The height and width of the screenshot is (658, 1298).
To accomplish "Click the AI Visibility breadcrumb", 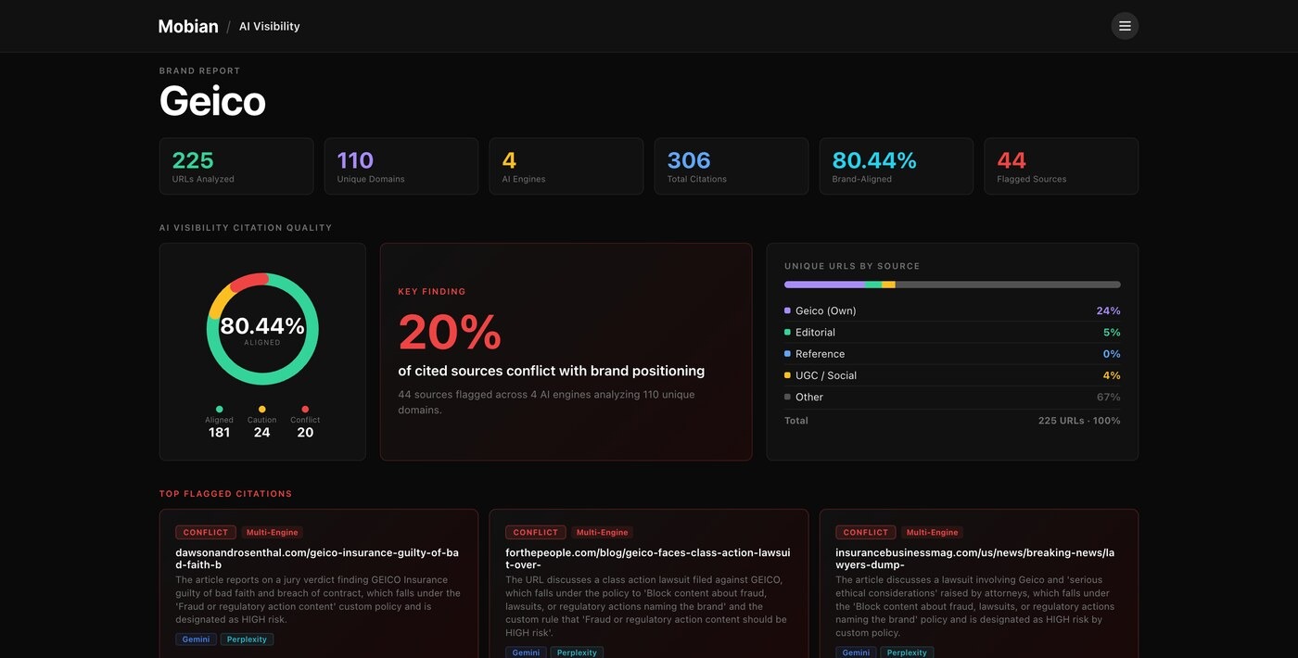I will click(269, 27).
